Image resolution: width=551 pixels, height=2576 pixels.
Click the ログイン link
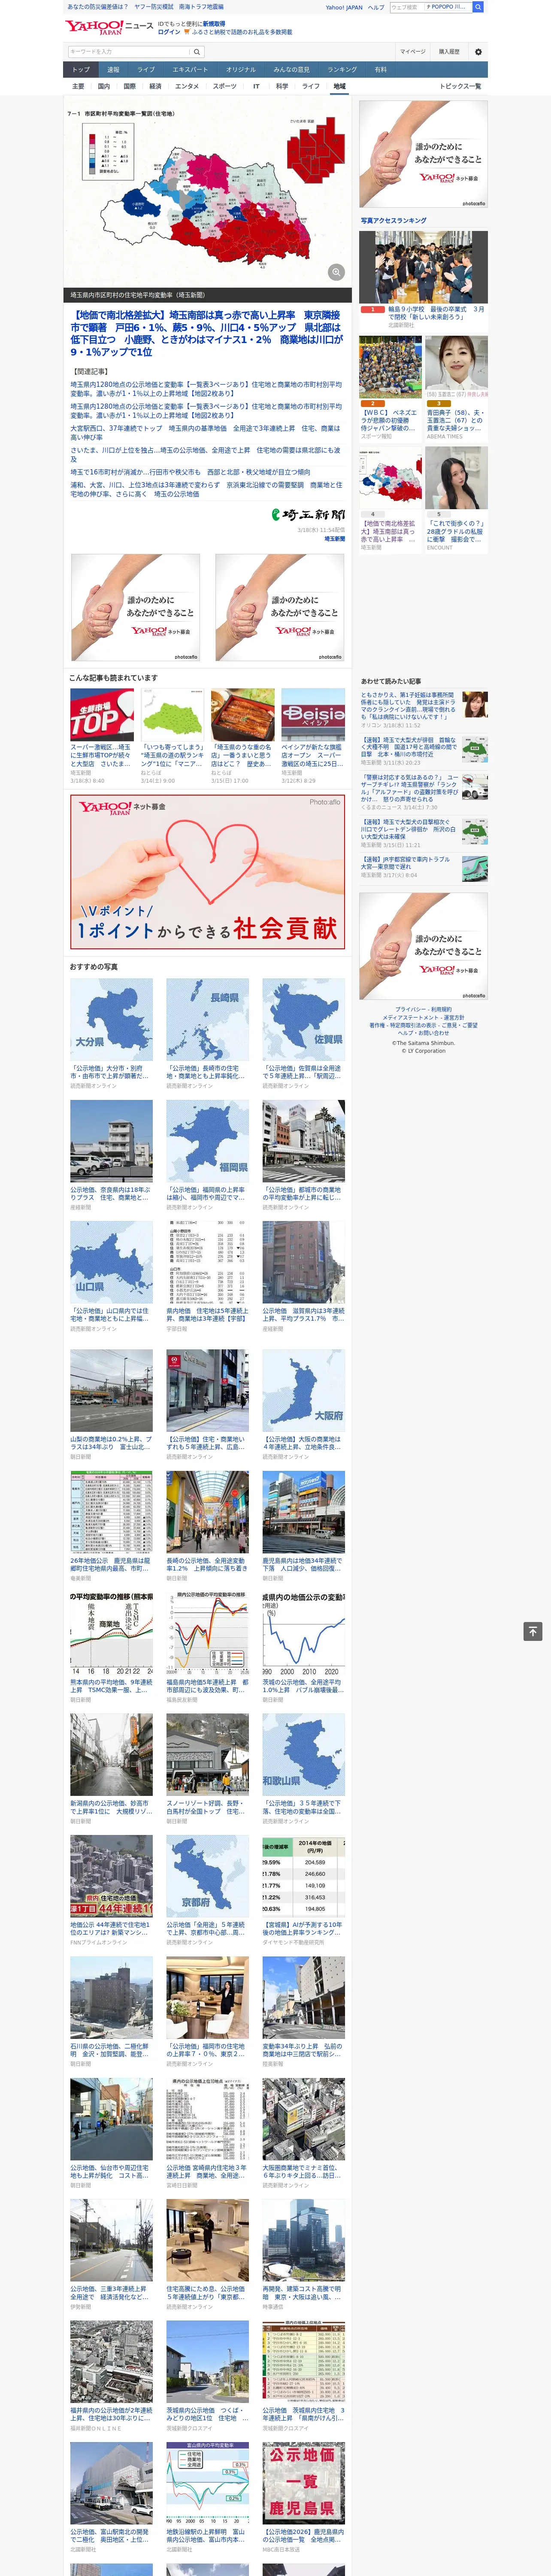point(169,32)
